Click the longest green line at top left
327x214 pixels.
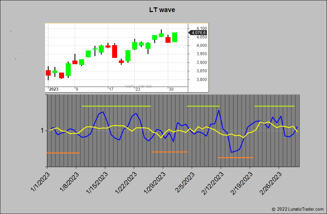pyautogui.click(x=116, y=106)
